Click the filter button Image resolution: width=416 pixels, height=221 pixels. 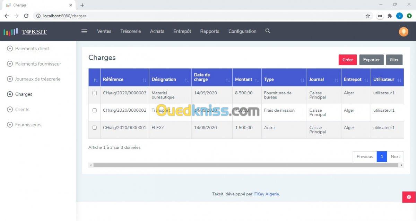pos(394,60)
